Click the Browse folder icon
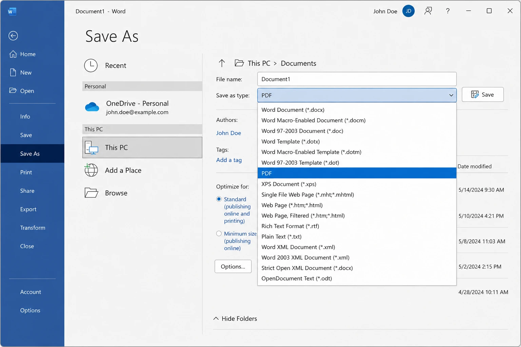Screen dimensions: 521x347 tap(91, 193)
